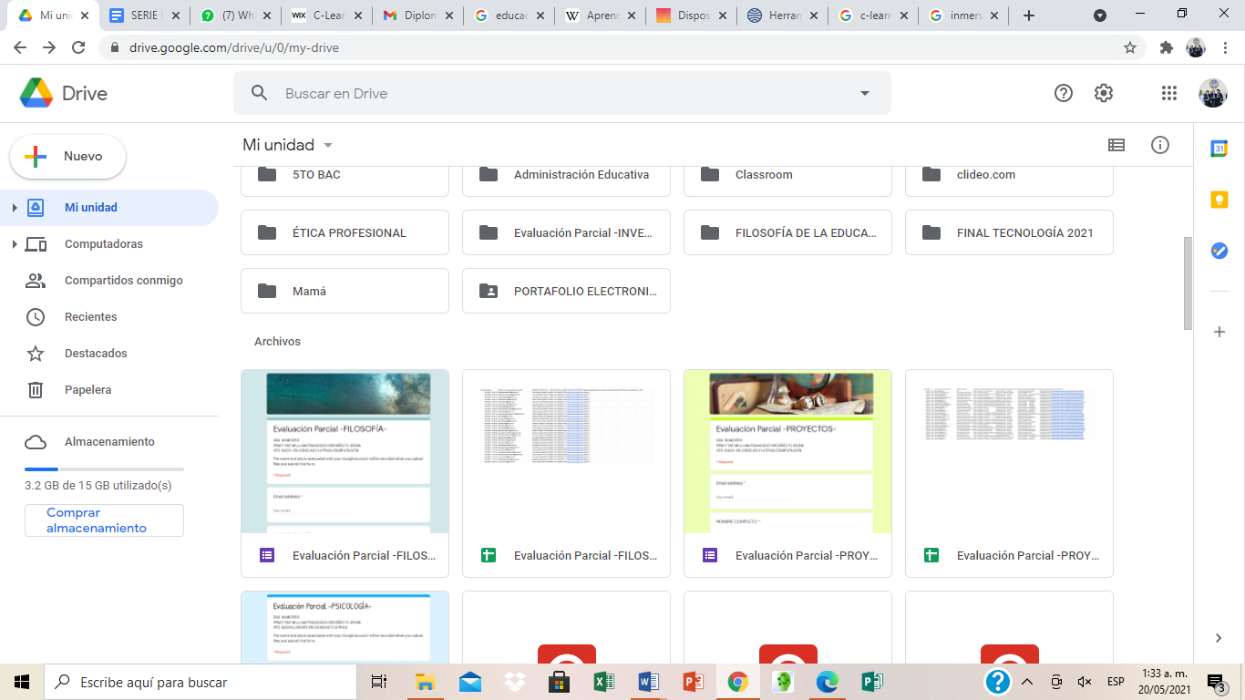The height and width of the screenshot is (700, 1245).
Task: Open PORTAFOLIO ELECTRONI shared folder
Action: [x=567, y=291]
